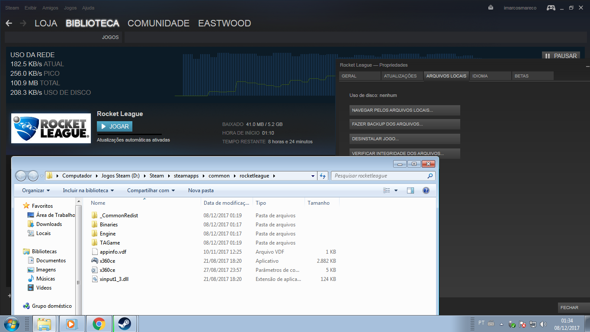Click the magnifier icon in Explorer search

pos(430,176)
